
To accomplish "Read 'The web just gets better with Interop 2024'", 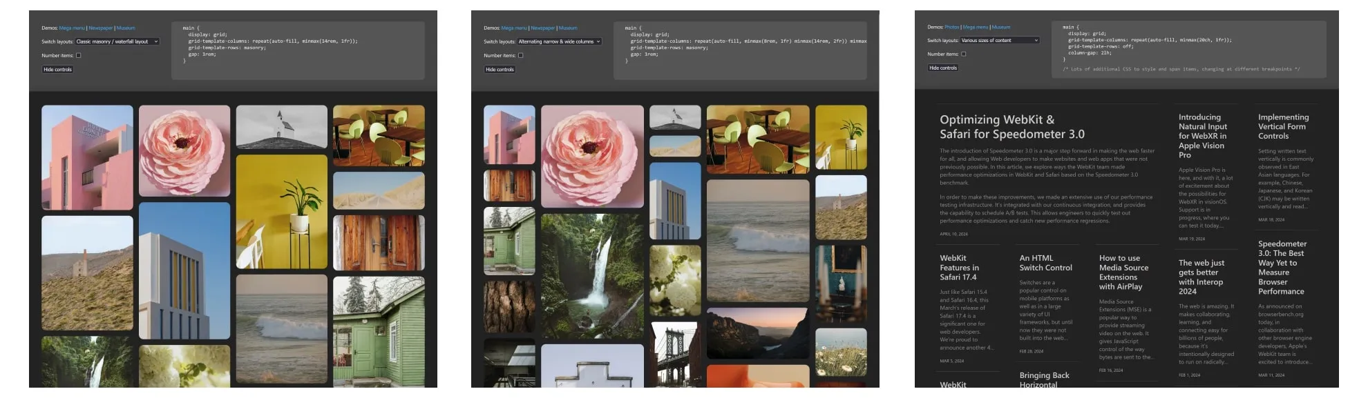I will click(x=1201, y=277).
